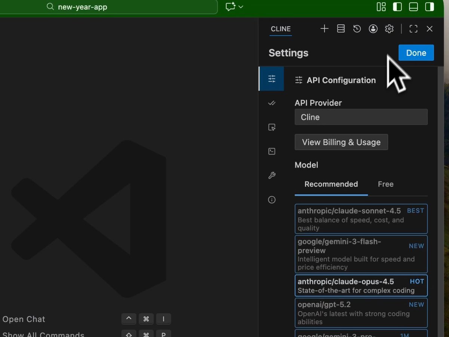This screenshot has height=337, width=449.
Task: Select openai/gpt-5.2 model
Action: coord(361,313)
